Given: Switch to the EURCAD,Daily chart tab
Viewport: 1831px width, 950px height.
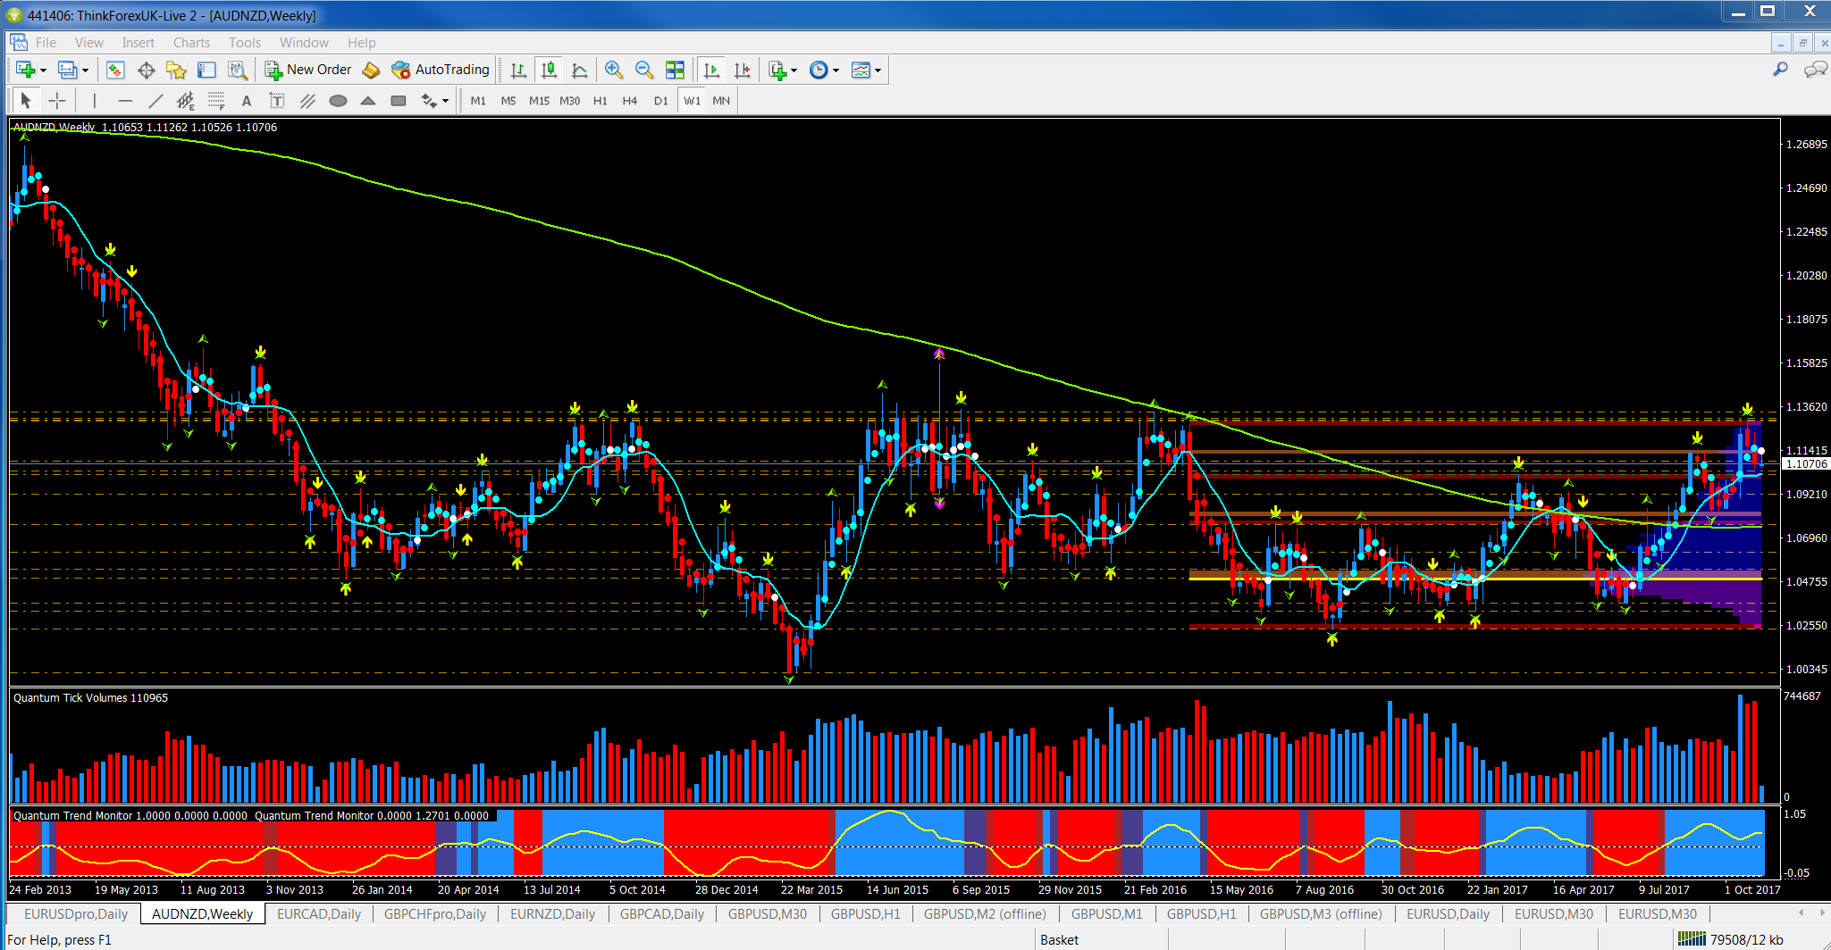Looking at the screenshot, I should click(x=319, y=913).
